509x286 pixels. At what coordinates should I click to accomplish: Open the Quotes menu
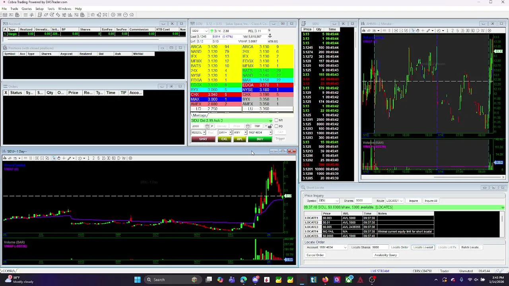[x=27, y=9]
